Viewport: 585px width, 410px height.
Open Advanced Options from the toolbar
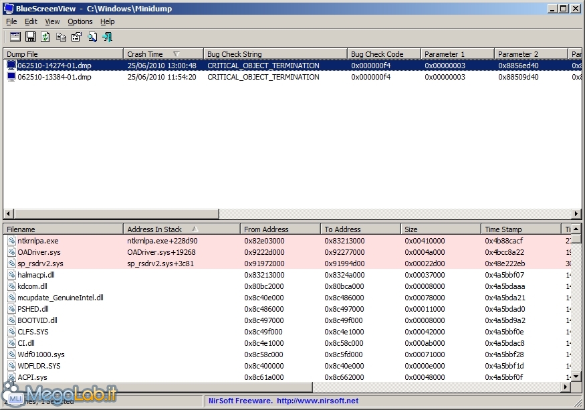click(x=15, y=37)
